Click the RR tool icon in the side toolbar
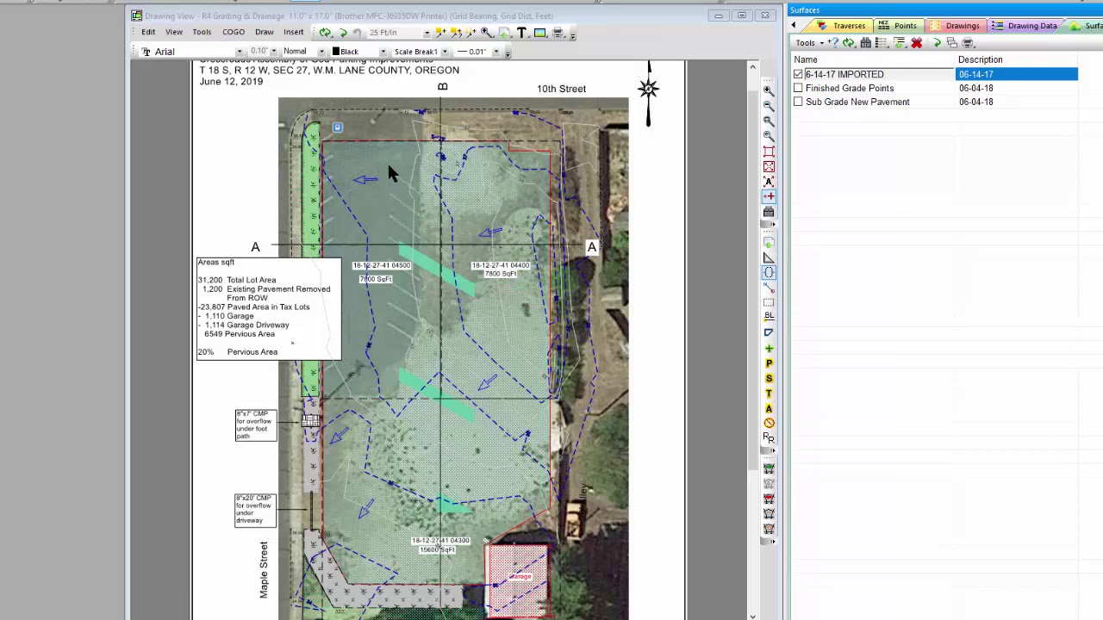1103x620 pixels. point(769,438)
